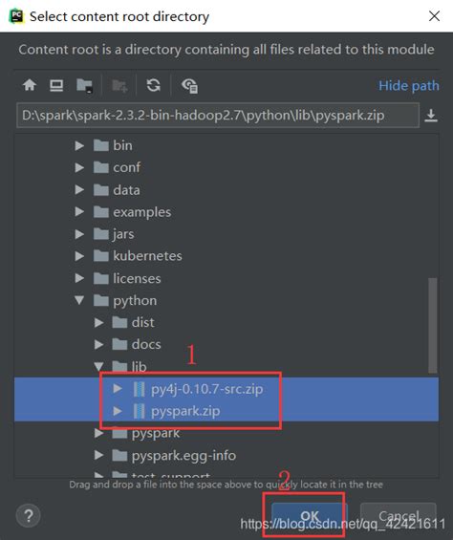Expand the kubernetes folder
Viewport: 453px width, 540px height.
pyautogui.click(x=79, y=256)
